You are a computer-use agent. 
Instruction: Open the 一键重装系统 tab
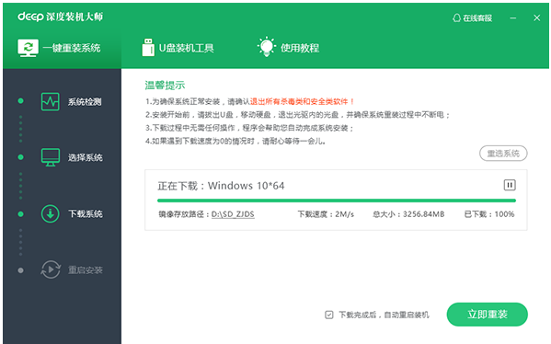click(60, 48)
